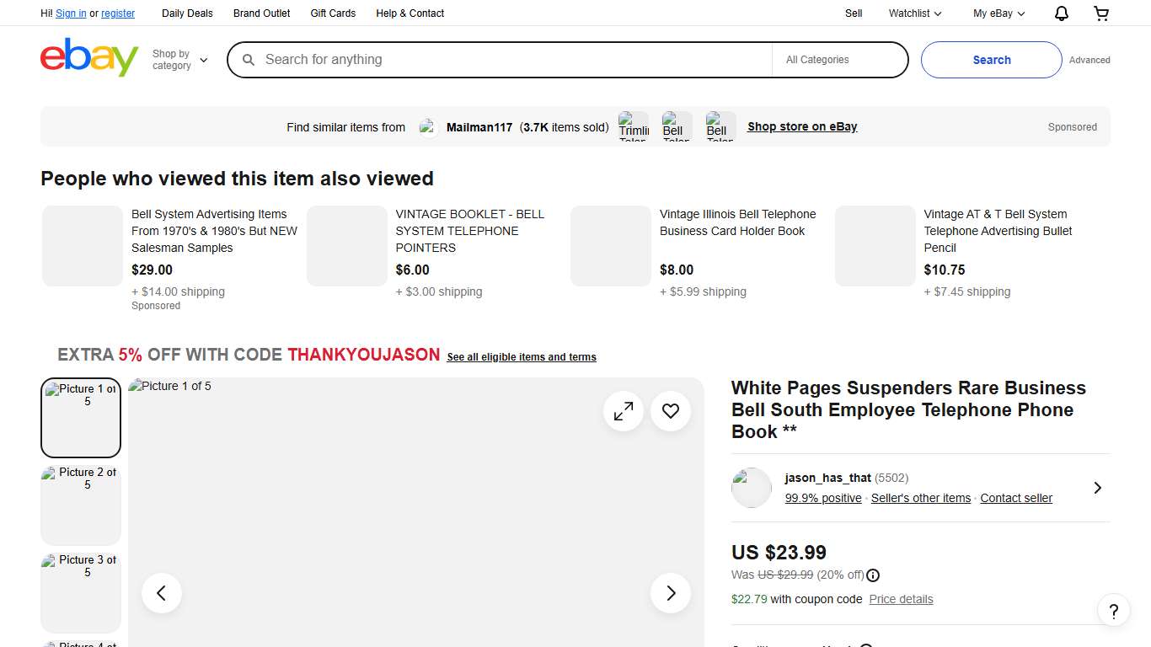Open Help & Contact
Image resolution: width=1151 pixels, height=647 pixels.
tap(410, 13)
